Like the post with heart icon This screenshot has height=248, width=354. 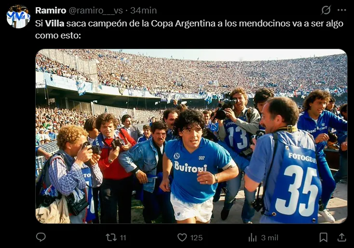[182, 237]
